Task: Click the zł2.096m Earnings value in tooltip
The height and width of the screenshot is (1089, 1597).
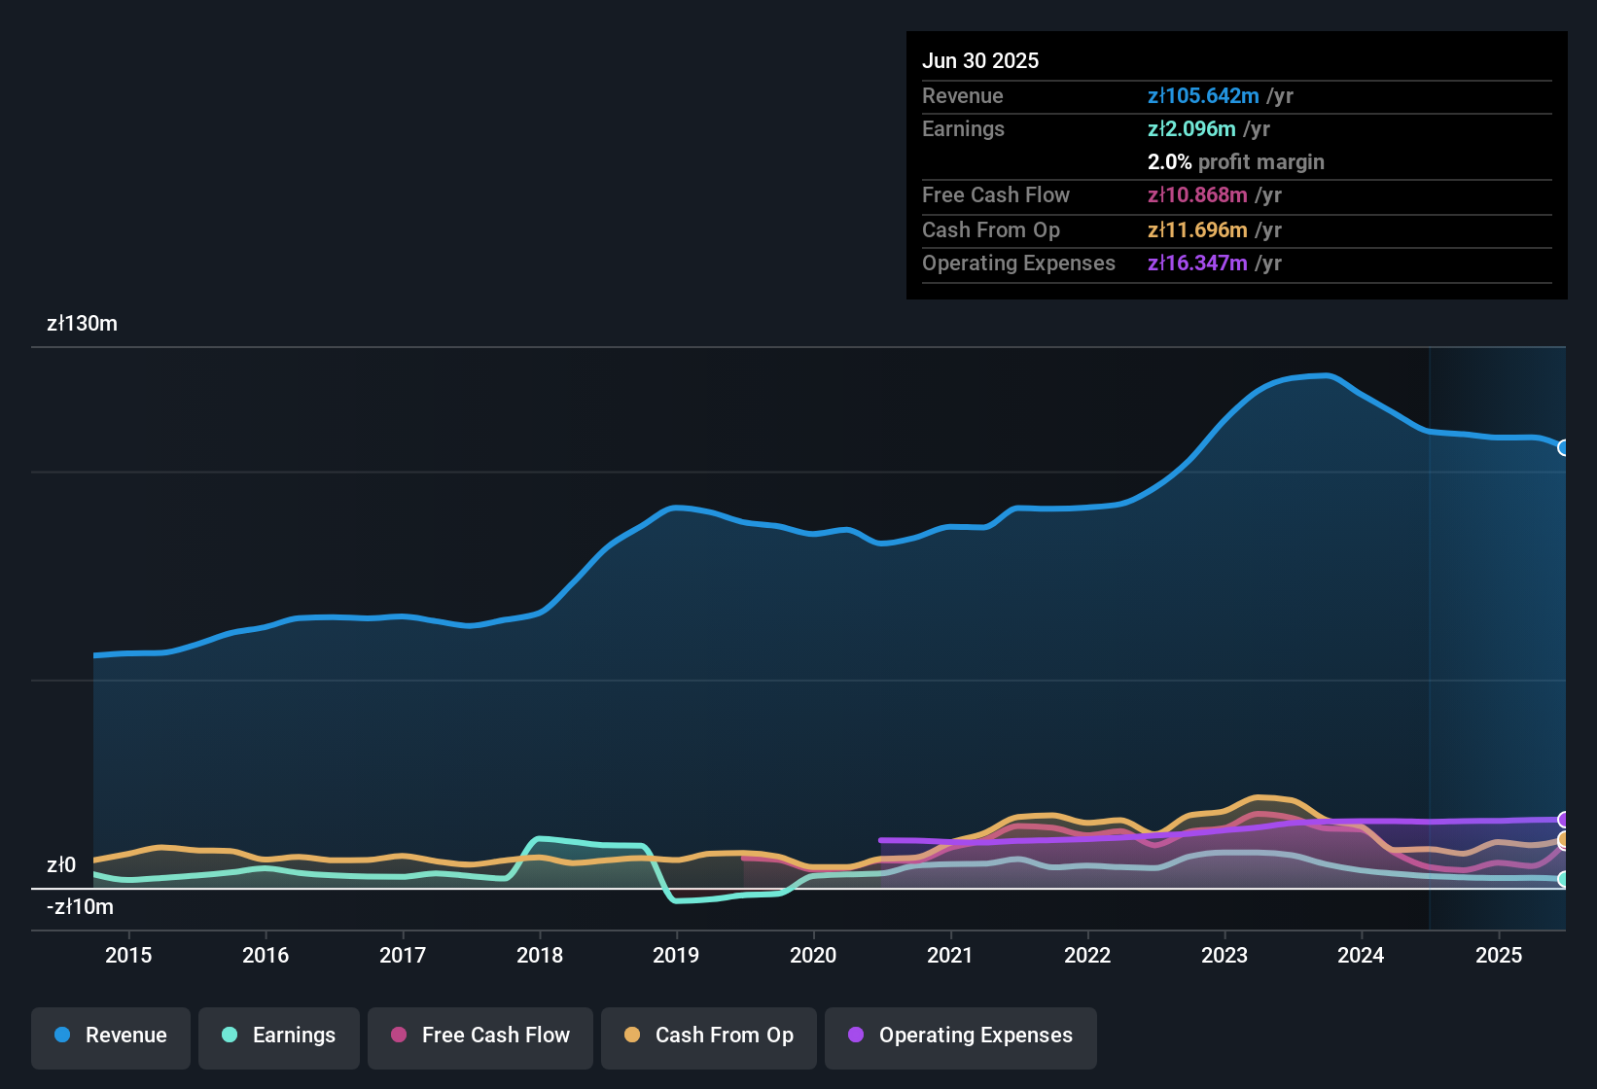Action: 1191,129
